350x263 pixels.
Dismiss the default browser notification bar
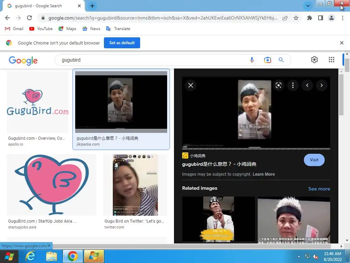pyautogui.click(x=341, y=43)
